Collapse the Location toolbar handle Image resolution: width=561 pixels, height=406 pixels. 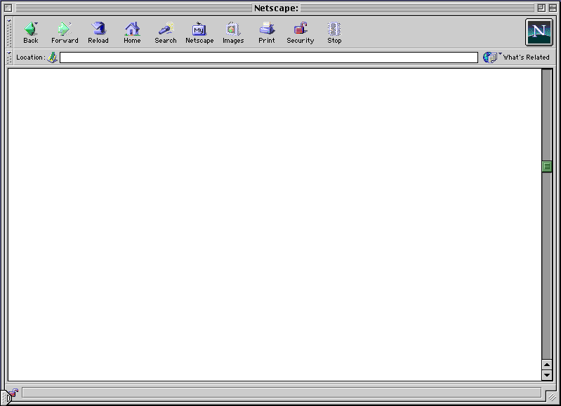(x=9, y=57)
